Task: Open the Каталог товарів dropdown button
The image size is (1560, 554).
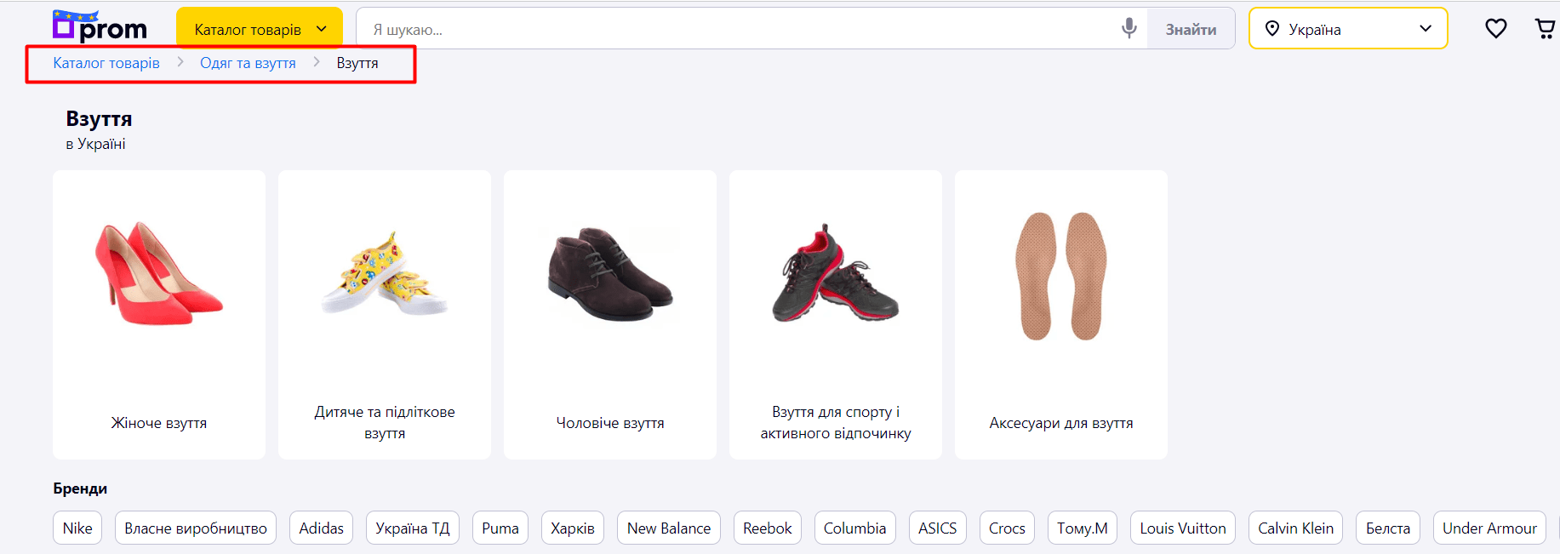Action: point(259,29)
